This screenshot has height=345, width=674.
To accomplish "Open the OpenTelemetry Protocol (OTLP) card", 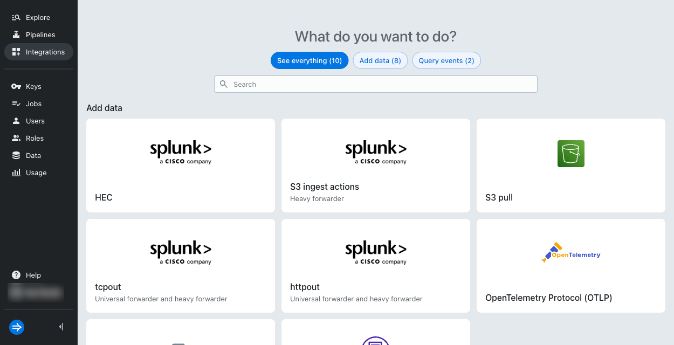I will (x=571, y=266).
